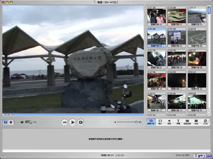The width and height of the screenshot is (213, 159).
Task: Switch to the clip viewer mode button
Action: [5, 122]
